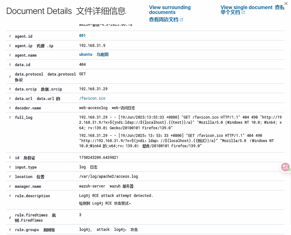The image size is (291, 235).
Task: Select the data.srcip value 192.168.31.29
Action: click(93, 89)
